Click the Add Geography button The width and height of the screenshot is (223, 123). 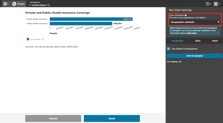(x=195, y=56)
